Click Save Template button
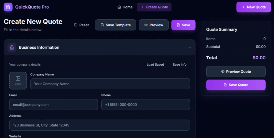This screenshot has width=274, height=138. pos(116,25)
